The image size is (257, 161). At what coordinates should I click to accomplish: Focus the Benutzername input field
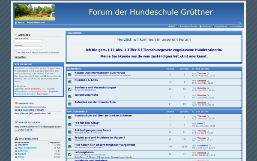(x=29, y=41)
